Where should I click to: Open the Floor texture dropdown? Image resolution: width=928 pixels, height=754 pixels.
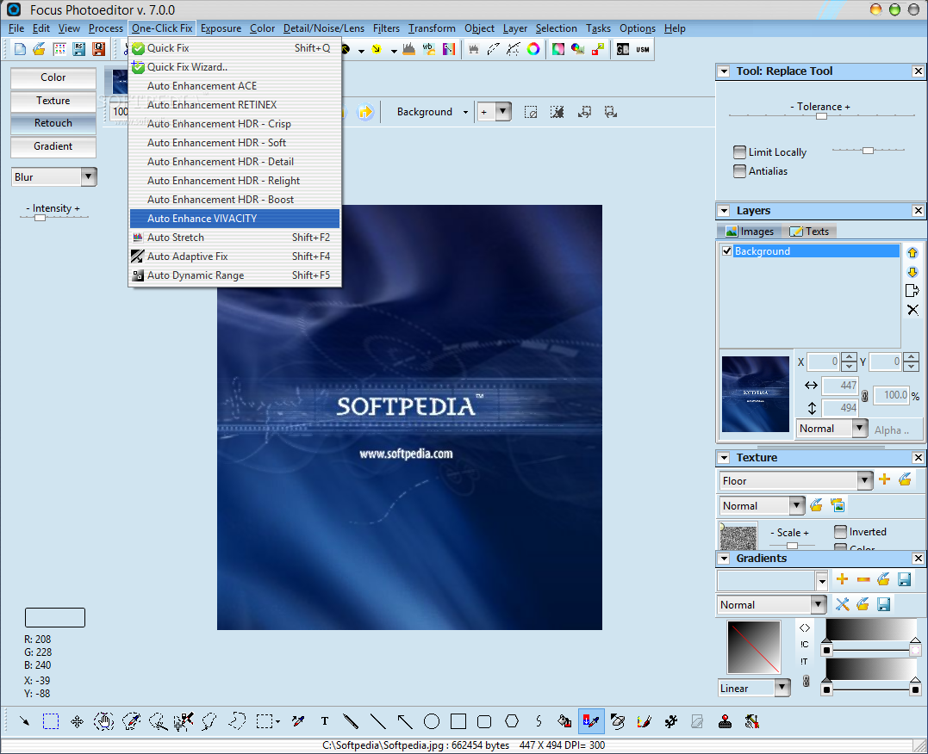(x=865, y=480)
